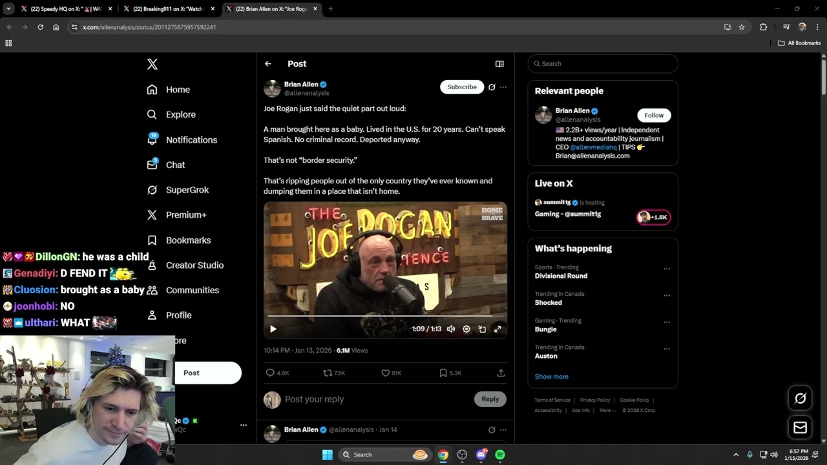Open Home in the sidebar

169,90
